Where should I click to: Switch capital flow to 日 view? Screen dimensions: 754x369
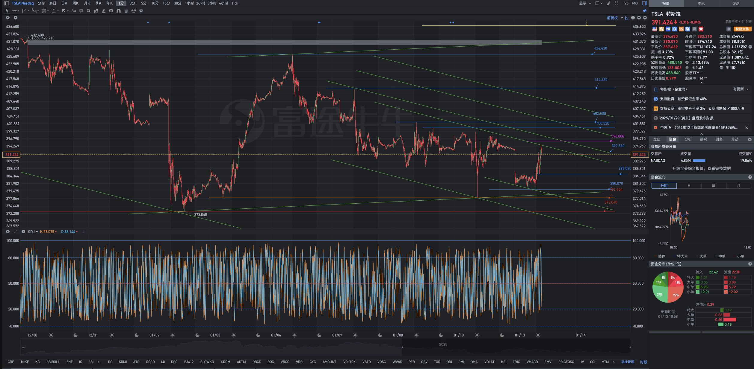coord(689,186)
